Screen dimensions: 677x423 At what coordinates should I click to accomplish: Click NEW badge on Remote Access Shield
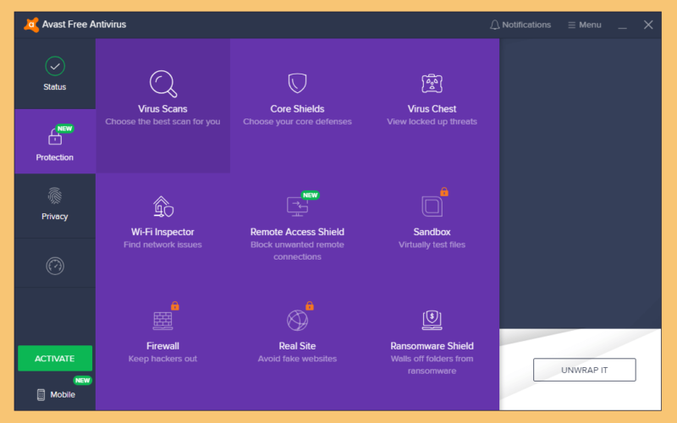pyautogui.click(x=310, y=195)
